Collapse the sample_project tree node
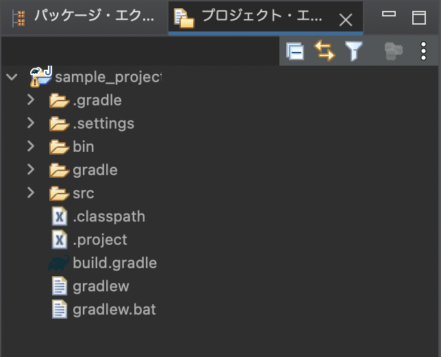Viewport: 441px width, 357px height. pos(12,77)
